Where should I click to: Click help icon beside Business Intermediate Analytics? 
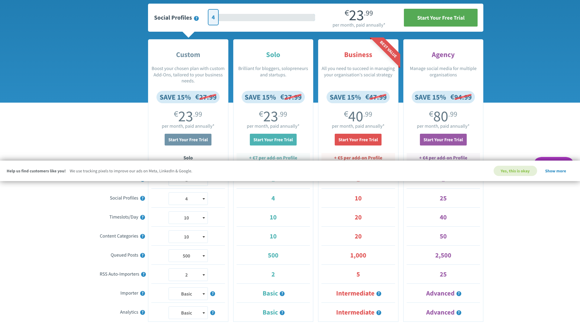click(x=379, y=313)
